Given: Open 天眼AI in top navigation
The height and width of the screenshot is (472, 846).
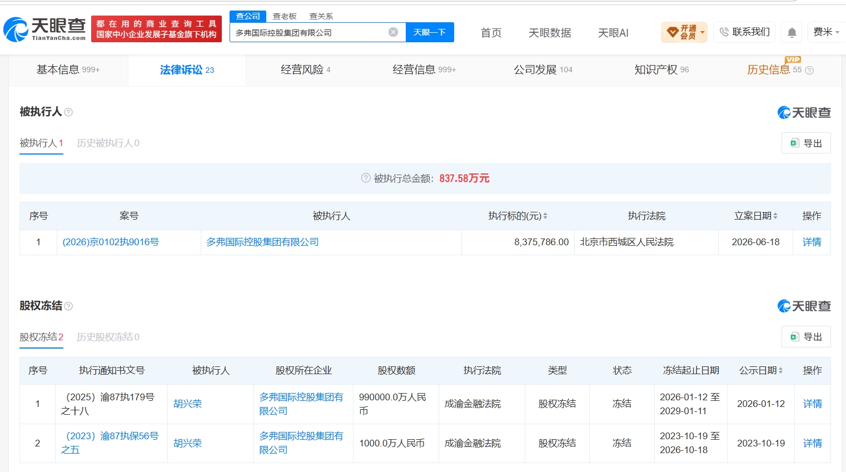Looking at the screenshot, I should (613, 33).
